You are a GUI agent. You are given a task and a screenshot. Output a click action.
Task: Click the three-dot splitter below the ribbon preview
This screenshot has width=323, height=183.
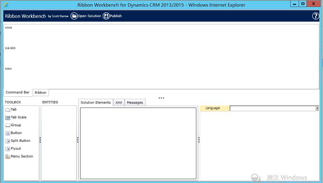click(161, 98)
